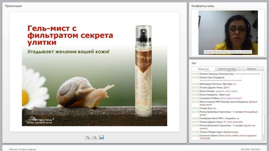Click the presenter webcam video
This screenshot has width=269, height=151.
click(228, 33)
